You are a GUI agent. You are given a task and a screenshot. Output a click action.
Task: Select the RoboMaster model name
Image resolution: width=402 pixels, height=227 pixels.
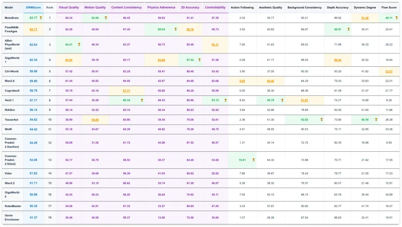(x=13, y=206)
